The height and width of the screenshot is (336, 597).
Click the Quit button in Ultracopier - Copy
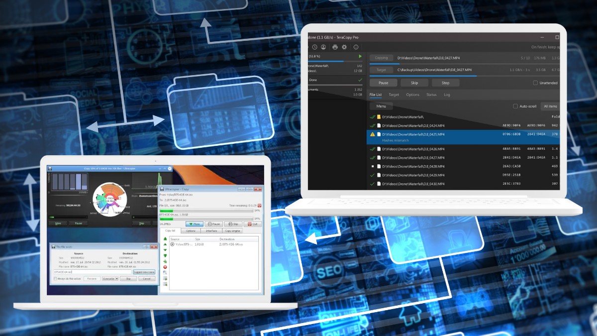253,224
